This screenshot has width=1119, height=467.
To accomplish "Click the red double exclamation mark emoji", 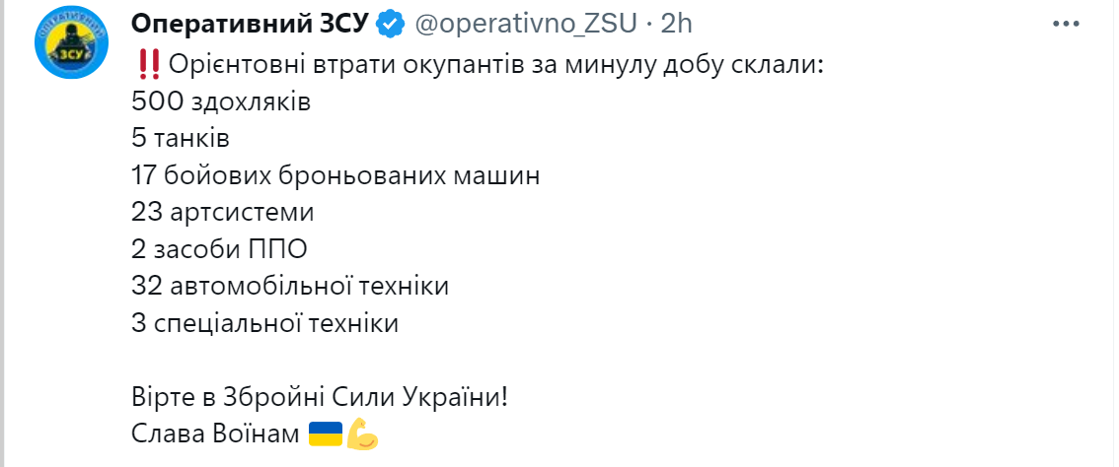I will coord(146,66).
